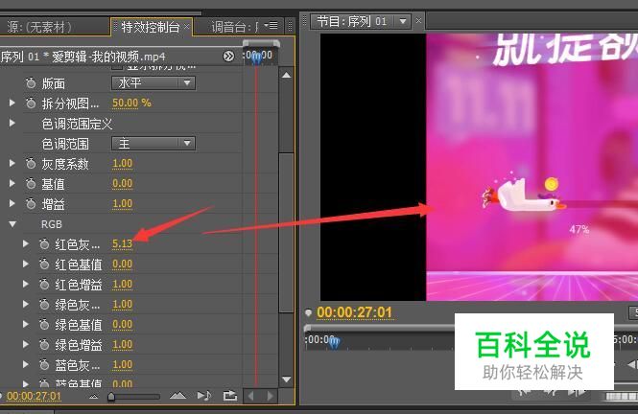
Task: Switch to the 源: (无素材) tab
Action: (x=39, y=27)
